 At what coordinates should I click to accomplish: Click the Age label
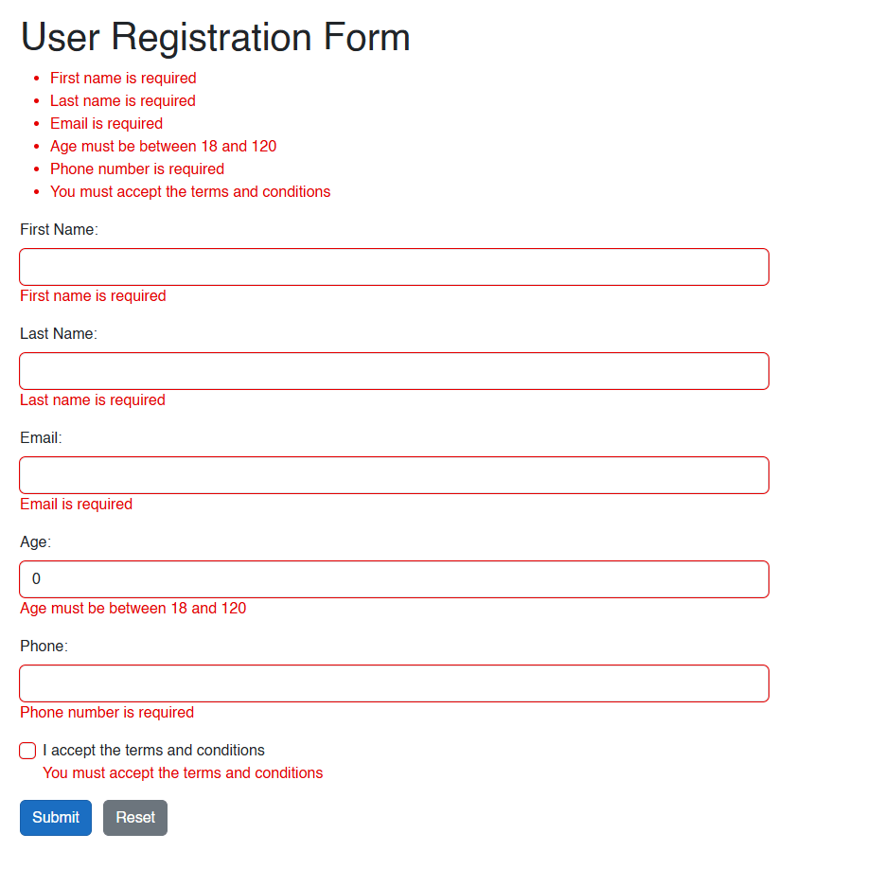[x=34, y=541]
